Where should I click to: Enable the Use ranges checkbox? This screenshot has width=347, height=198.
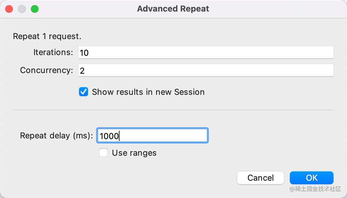pyautogui.click(x=103, y=153)
